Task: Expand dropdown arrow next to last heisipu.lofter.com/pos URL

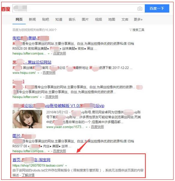Action: point(49,151)
